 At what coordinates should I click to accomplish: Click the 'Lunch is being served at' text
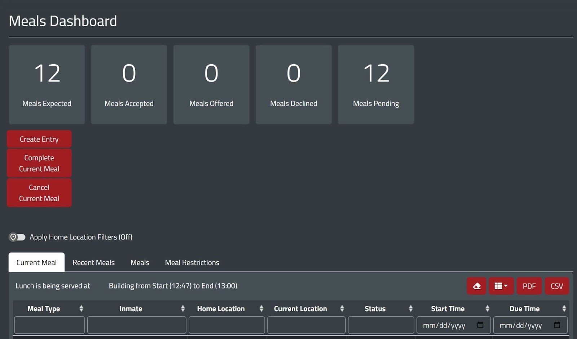(x=53, y=286)
